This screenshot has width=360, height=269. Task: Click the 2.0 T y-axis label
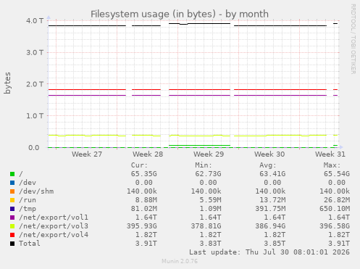pos(35,84)
